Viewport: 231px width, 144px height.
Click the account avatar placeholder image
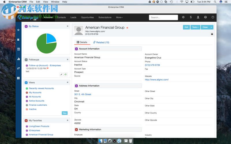click(x=79, y=31)
